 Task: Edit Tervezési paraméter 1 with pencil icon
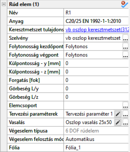[x=118, y=114]
